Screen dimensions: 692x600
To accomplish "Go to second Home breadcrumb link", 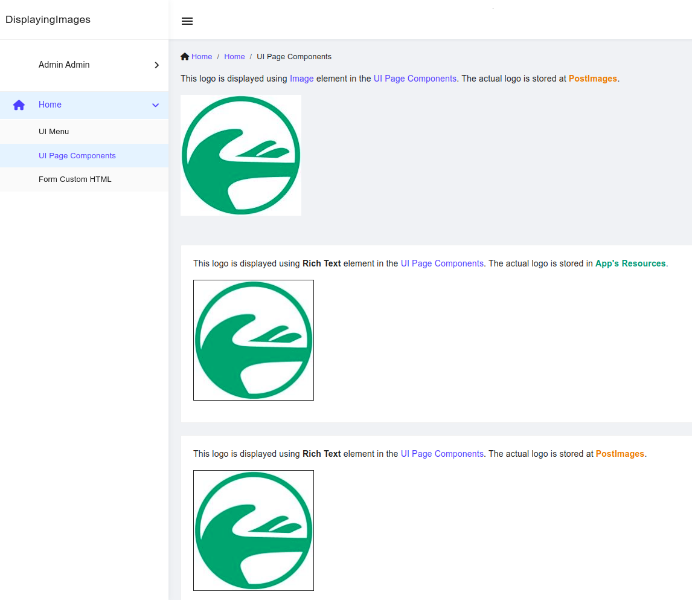I will point(234,57).
